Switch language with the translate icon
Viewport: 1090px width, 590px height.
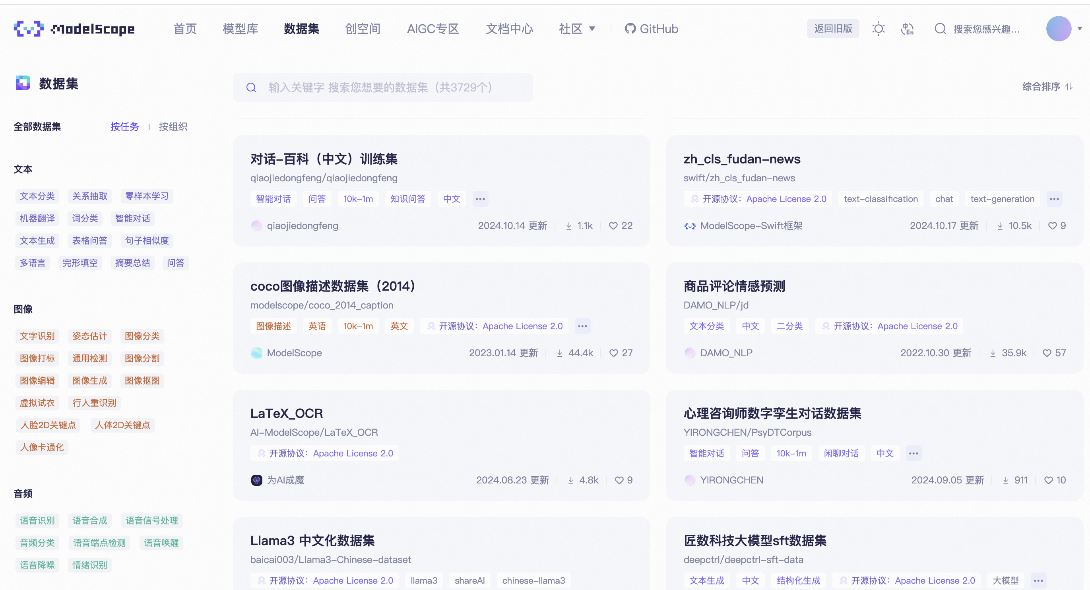(x=907, y=28)
